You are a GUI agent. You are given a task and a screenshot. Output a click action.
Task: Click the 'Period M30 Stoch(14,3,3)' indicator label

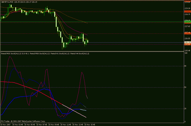pos(40,54)
